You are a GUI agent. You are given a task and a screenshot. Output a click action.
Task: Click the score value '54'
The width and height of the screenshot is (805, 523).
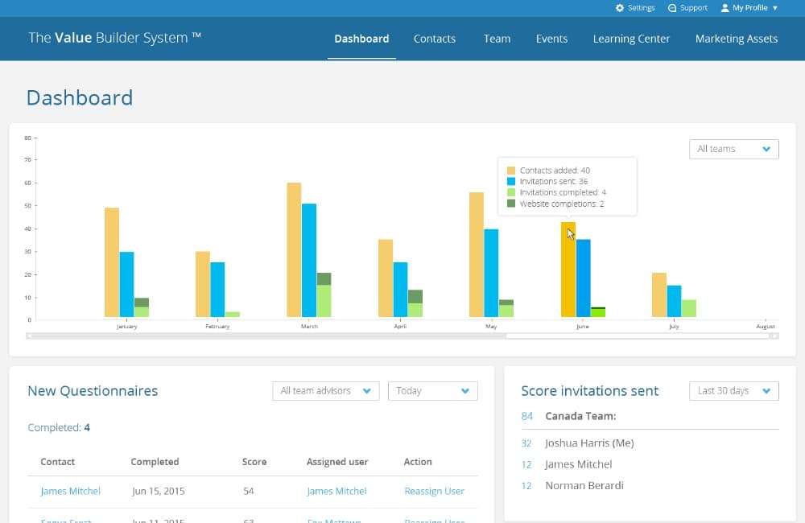249,491
